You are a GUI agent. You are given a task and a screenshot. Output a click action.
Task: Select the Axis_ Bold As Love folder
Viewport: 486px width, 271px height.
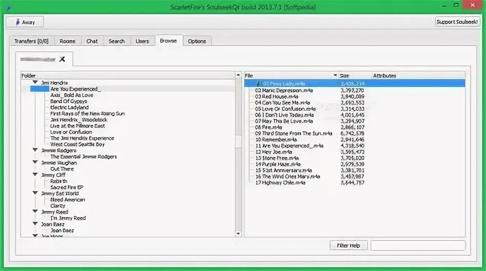(72, 95)
